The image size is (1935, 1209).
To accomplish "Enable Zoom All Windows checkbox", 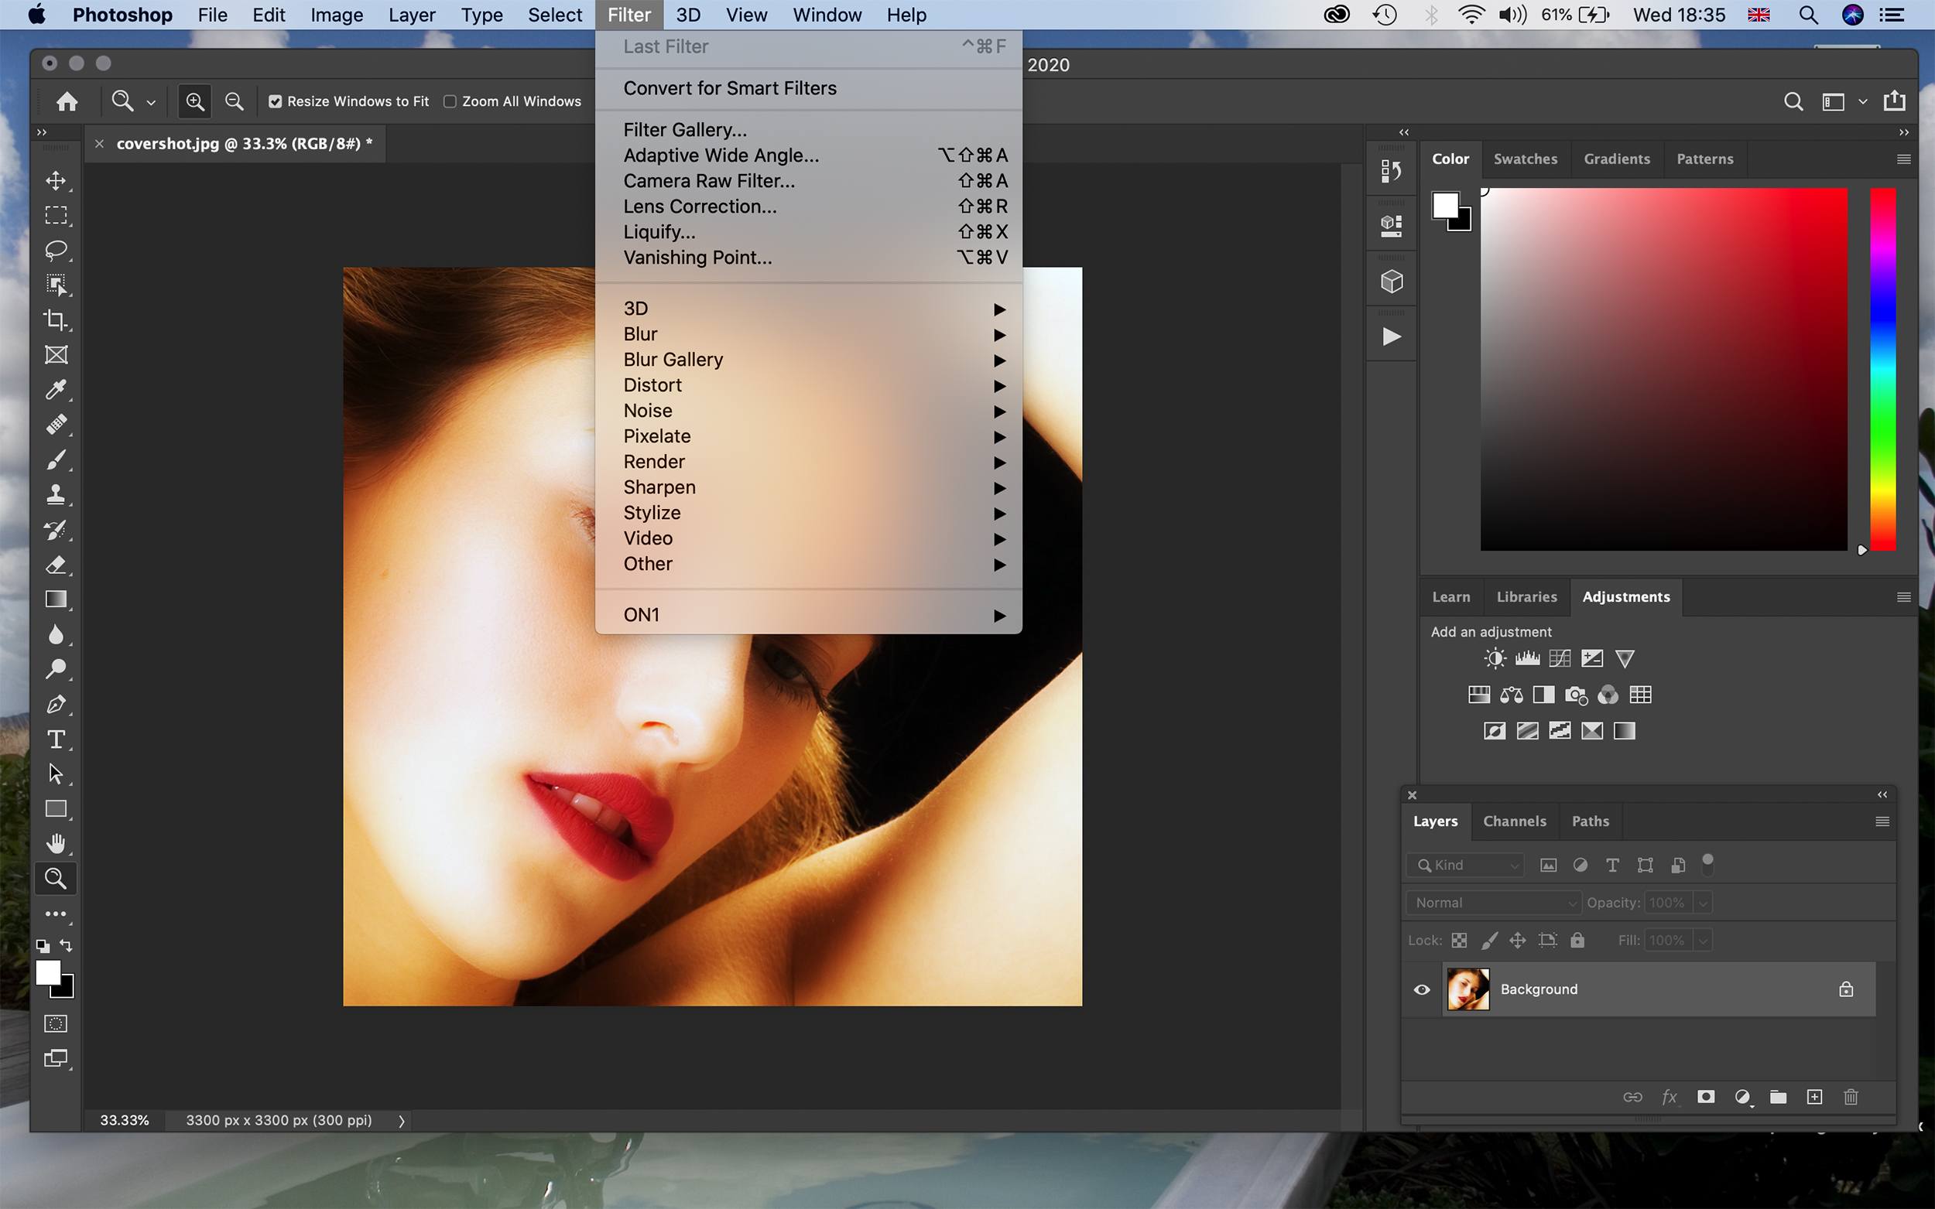I will (x=450, y=101).
